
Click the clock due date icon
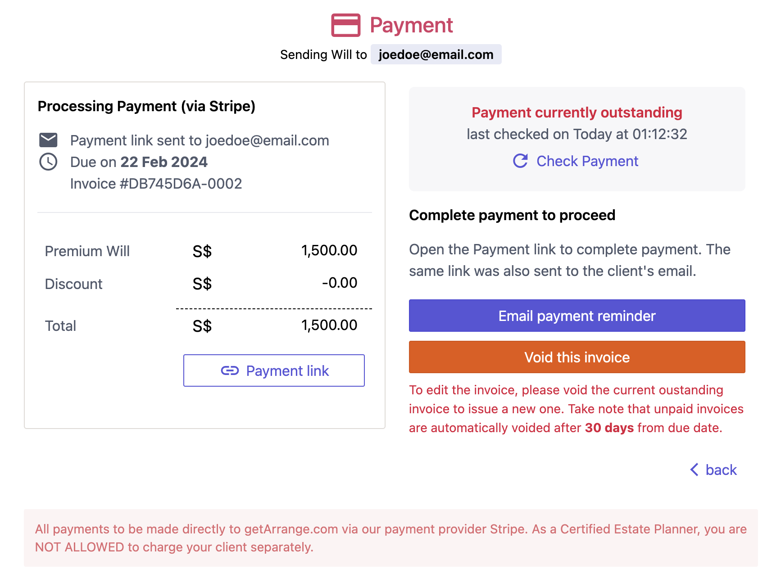pos(48,162)
